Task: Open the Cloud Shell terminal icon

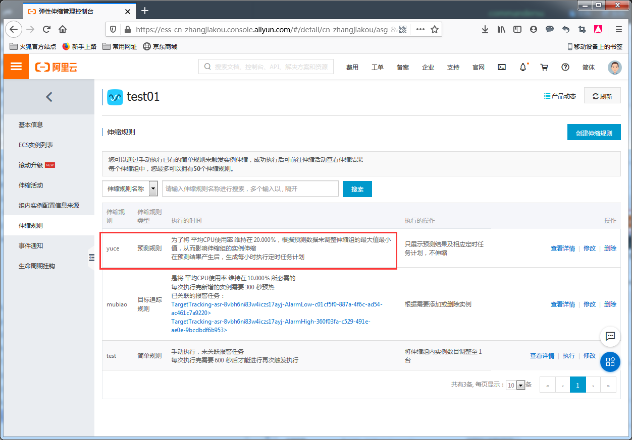Action: [x=501, y=67]
